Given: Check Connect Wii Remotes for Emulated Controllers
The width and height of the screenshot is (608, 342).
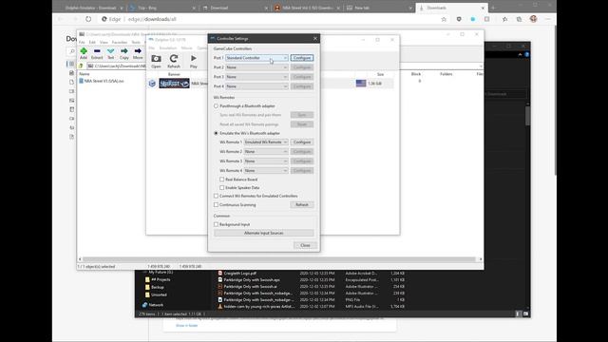Looking at the screenshot, I should click(216, 197).
